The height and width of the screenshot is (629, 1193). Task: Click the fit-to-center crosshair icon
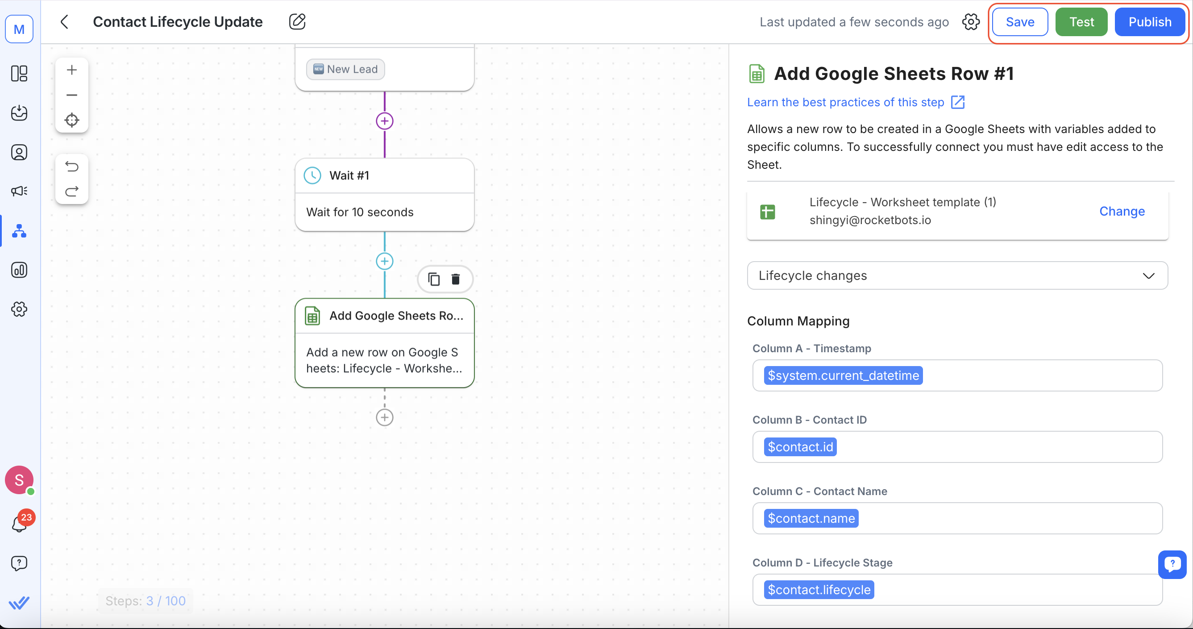(x=72, y=120)
